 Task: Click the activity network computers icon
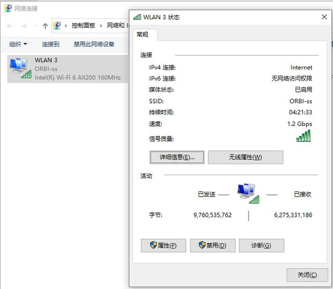[x=248, y=193]
